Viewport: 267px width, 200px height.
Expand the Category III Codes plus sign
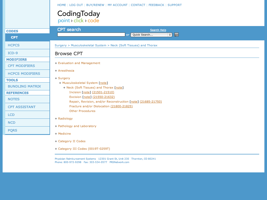tap(56, 149)
